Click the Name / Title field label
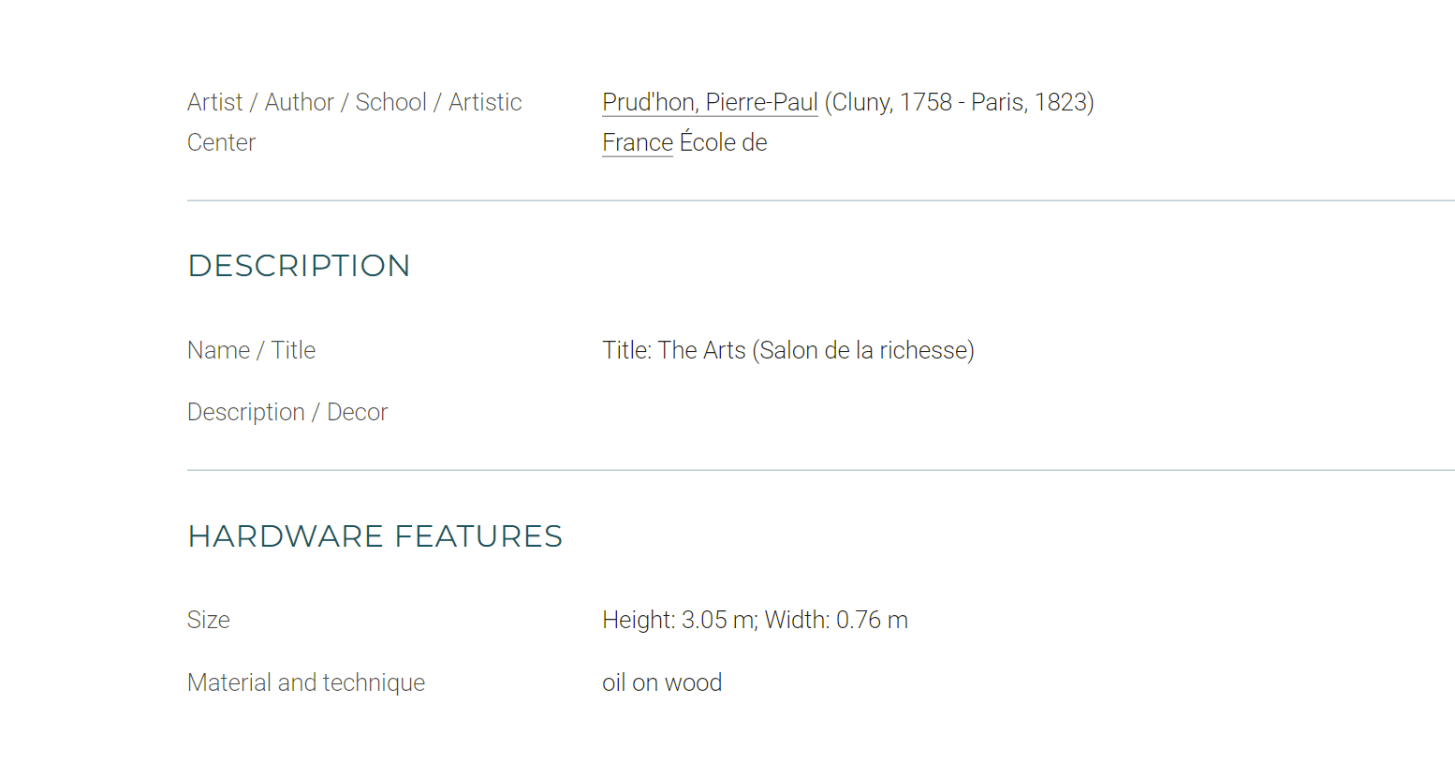This screenshot has height=777, width=1455. [x=251, y=350]
